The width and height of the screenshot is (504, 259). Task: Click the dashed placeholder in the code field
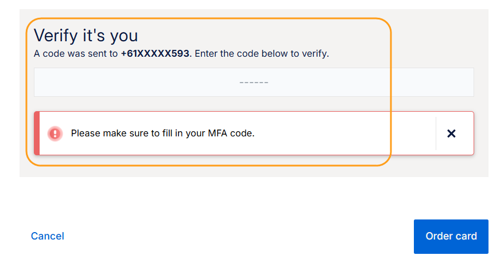pyautogui.click(x=254, y=83)
